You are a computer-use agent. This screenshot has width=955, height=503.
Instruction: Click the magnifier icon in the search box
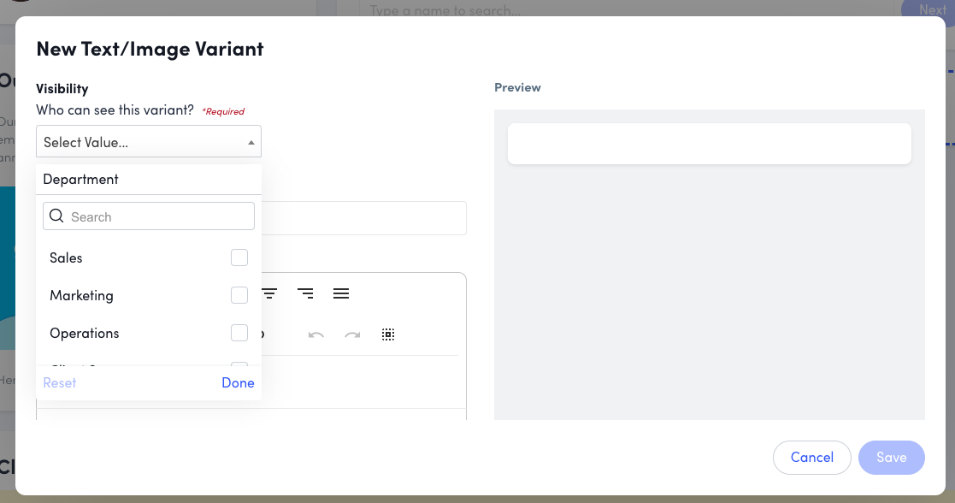pos(56,216)
